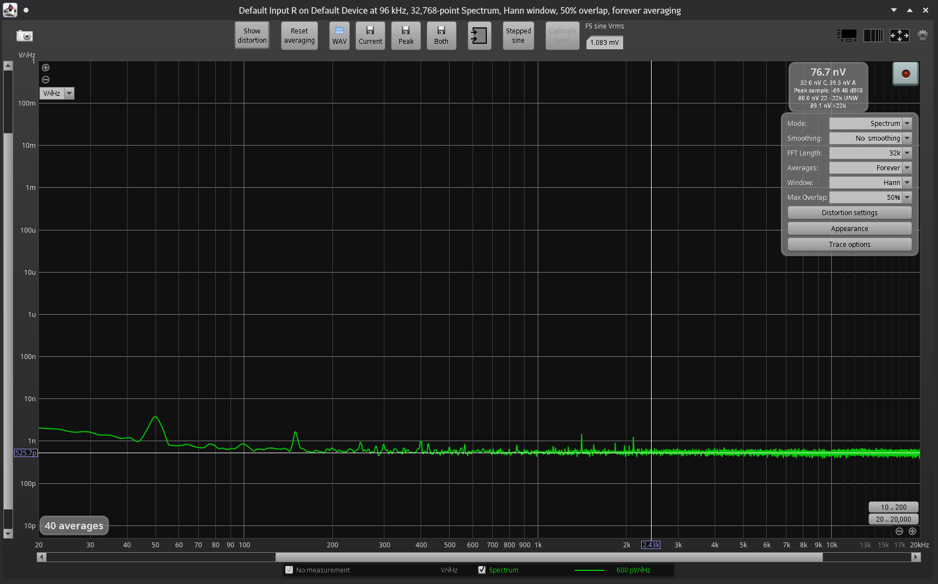Click the 40 averages label
Viewport: 938px width, 584px height.
coord(74,526)
